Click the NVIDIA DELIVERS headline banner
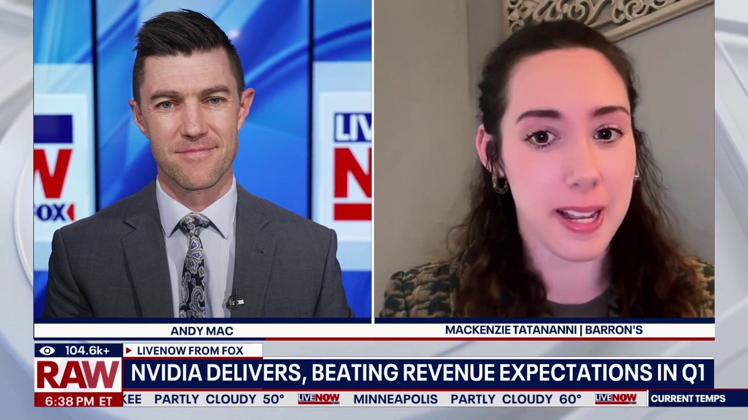The height and width of the screenshot is (420, 748). [x=418, y=373]
